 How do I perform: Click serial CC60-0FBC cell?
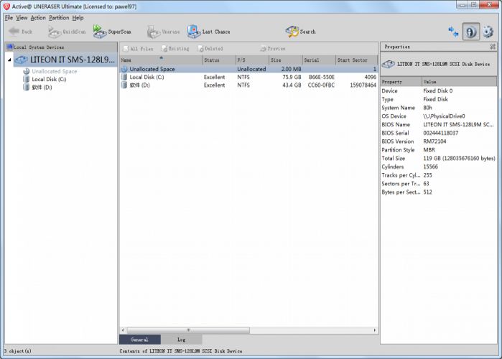click(321, 85)
